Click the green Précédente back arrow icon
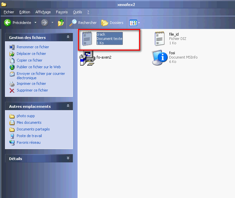 point(8,23)
